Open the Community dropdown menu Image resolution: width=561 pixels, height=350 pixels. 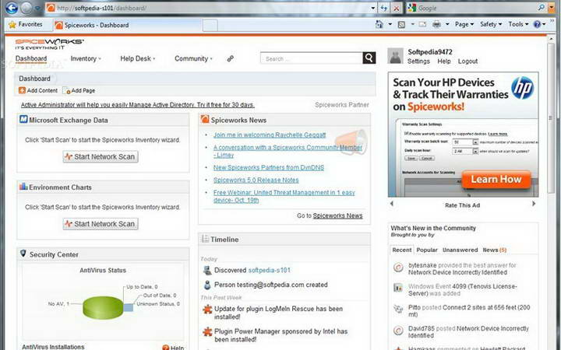pos(193,58)
